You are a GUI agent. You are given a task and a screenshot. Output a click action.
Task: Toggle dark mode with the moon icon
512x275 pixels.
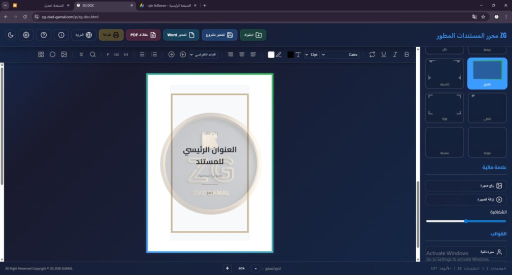[11, 35]
